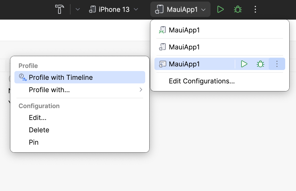Select the iPhone MauiApp1 configuration
Image resolution: width=296 pixels, height=191 pixels.
(184, 47)
